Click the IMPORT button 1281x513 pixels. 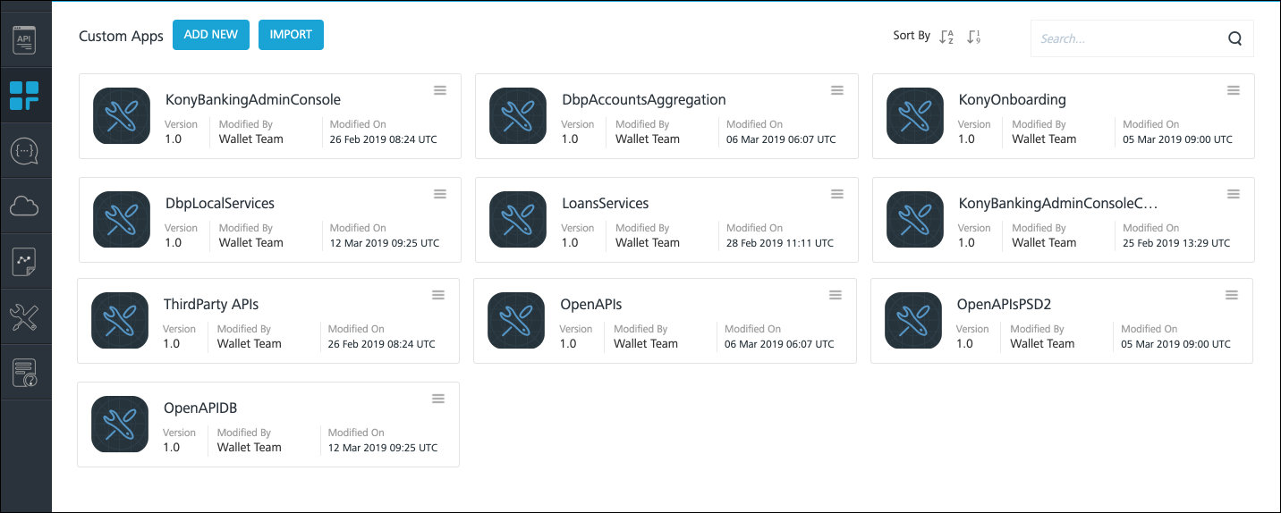click(x=291, y=35)
